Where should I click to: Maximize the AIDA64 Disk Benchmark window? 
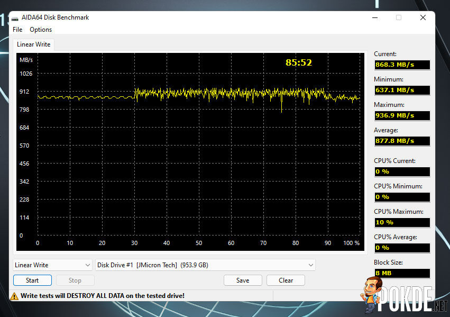[x=399, y=17]
